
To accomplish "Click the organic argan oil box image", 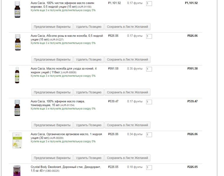I will coord(17,141).
